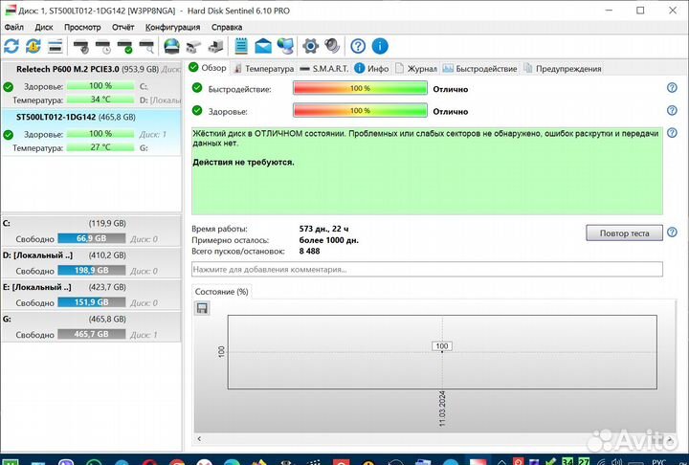689x465 pixels.
Task: Click the green disk status text panel
Action: (x=427, y=171)
